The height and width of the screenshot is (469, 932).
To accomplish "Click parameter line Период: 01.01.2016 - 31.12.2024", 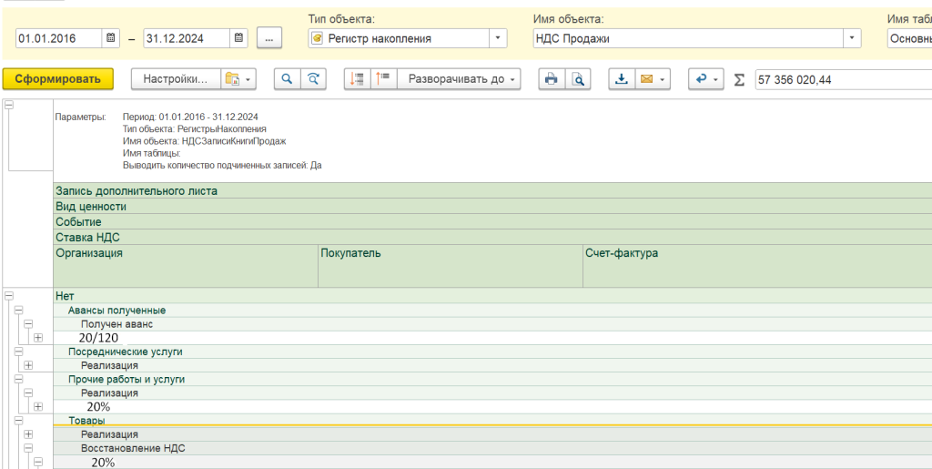I will [190, 117].
